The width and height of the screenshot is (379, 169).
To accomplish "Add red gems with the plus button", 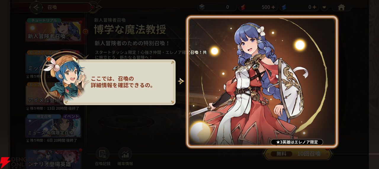I will pyautogui.click(x=272, y=7).
